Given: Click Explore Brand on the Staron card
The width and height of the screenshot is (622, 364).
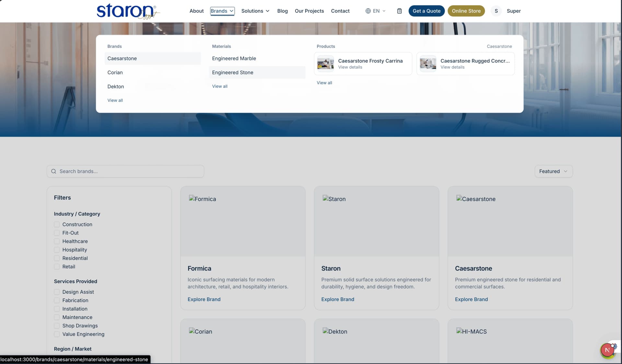Looking at the screenshot, I should pos(338,299).
